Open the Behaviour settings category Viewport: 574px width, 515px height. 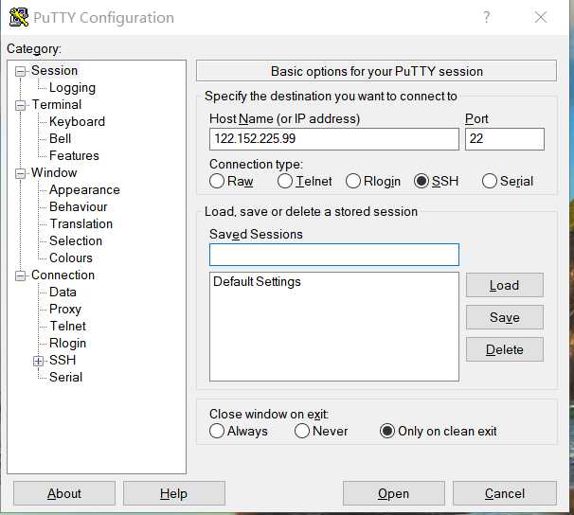coord(79,206)
